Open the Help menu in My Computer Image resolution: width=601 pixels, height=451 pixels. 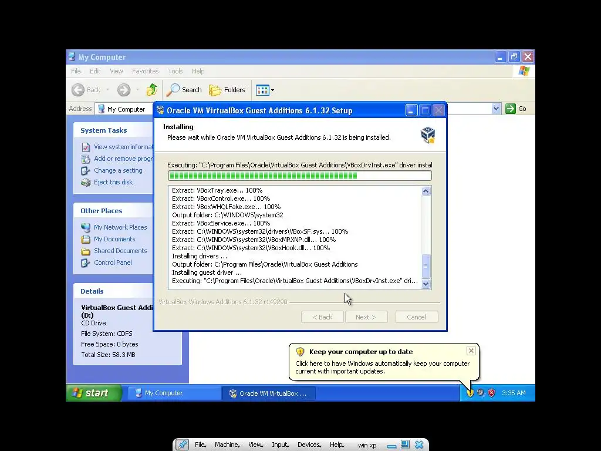[198, 71]
